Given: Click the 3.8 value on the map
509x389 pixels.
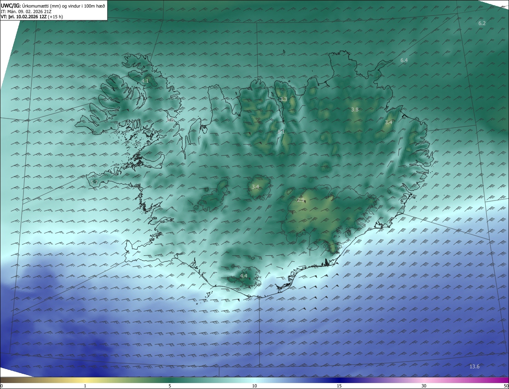Looking at the screenshot, I should (355, 110).
